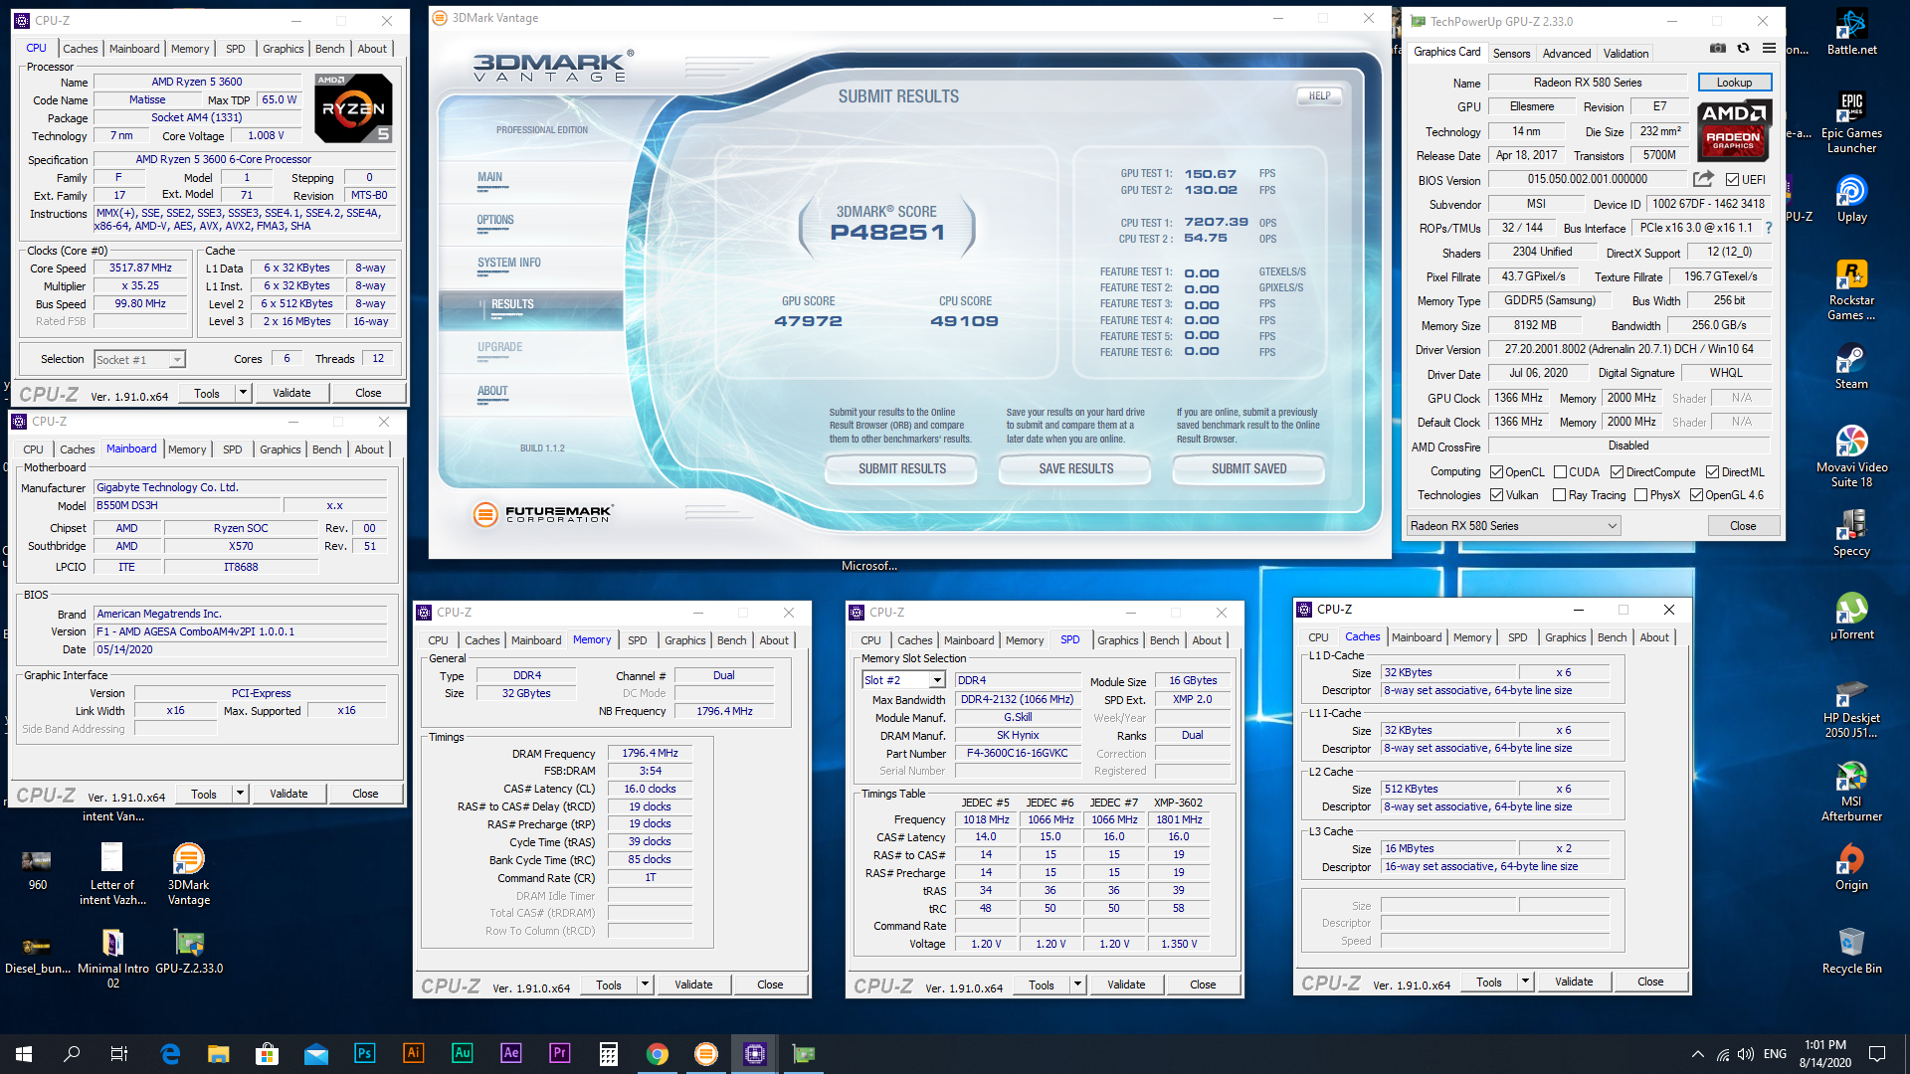
Task: Click ENG language indicator in taskbar
Action: coord(1775,1054)
